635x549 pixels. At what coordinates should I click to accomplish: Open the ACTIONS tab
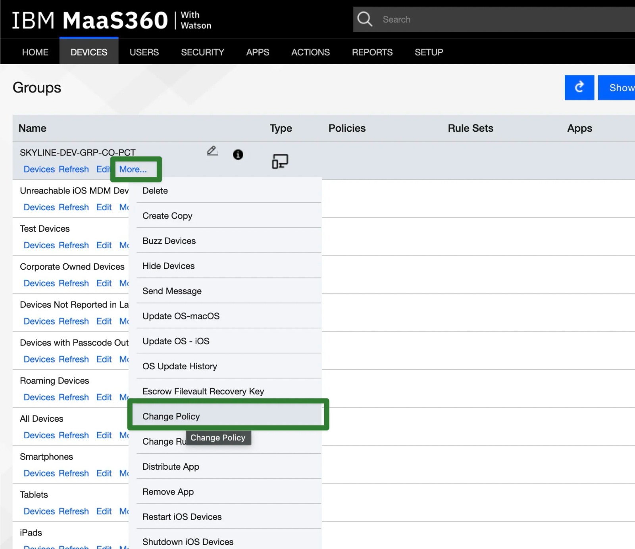(x=310, y=52)
